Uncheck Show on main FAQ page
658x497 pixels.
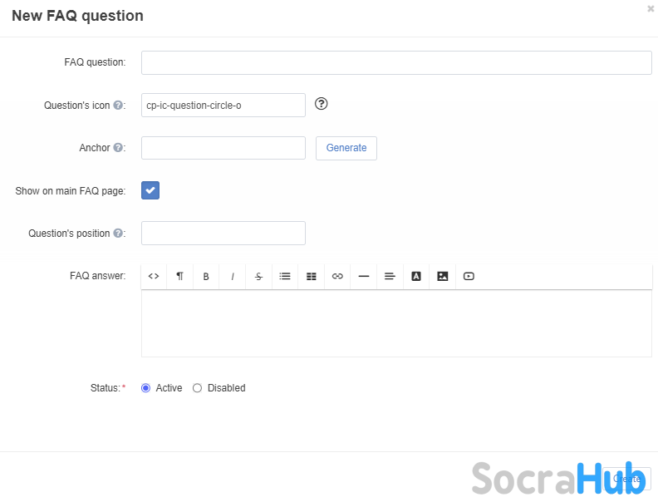[150, 191]
